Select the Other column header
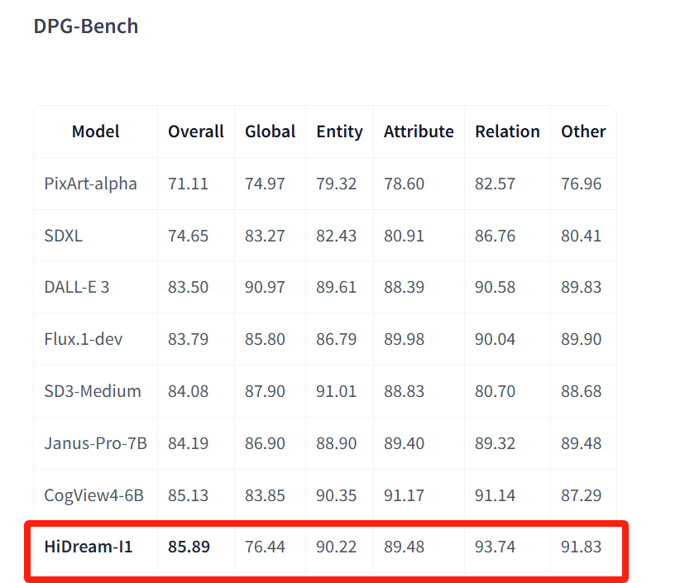 coord(583,131)
